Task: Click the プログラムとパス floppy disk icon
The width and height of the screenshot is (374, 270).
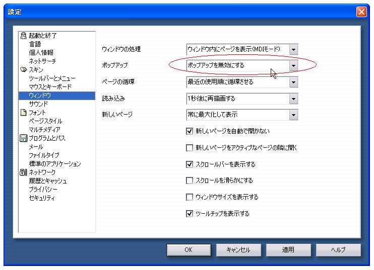Action: (x=23, y=138)
